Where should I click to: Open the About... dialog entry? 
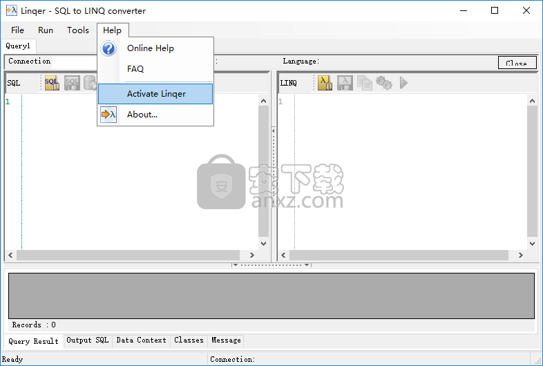(x=155, y=114)
